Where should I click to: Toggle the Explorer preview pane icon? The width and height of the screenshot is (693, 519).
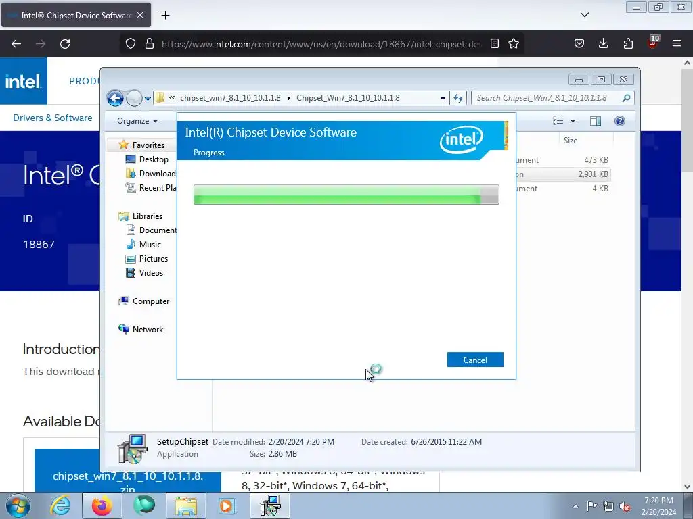click(596, 121)
